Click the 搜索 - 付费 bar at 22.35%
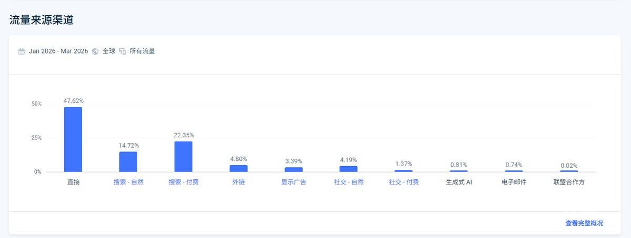 pyautogui.click(x=184, y=157)
